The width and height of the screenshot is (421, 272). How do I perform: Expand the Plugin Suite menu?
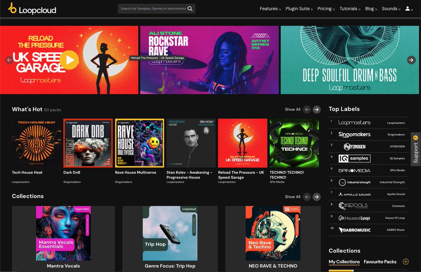(x=300, y=9)
